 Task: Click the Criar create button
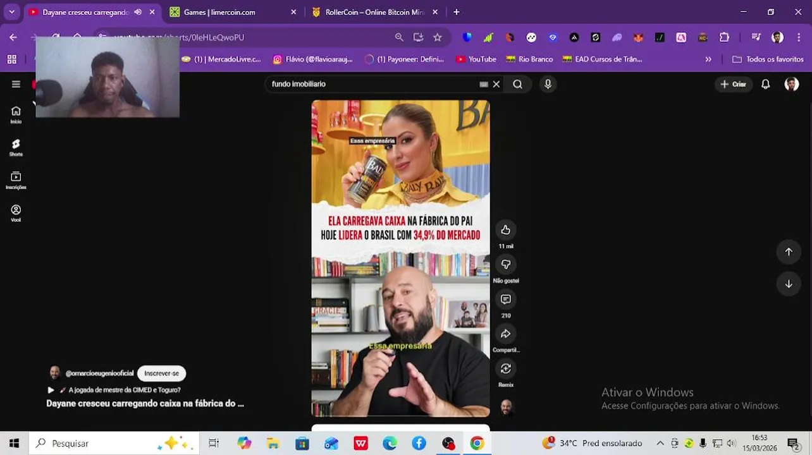pos(733,84)
